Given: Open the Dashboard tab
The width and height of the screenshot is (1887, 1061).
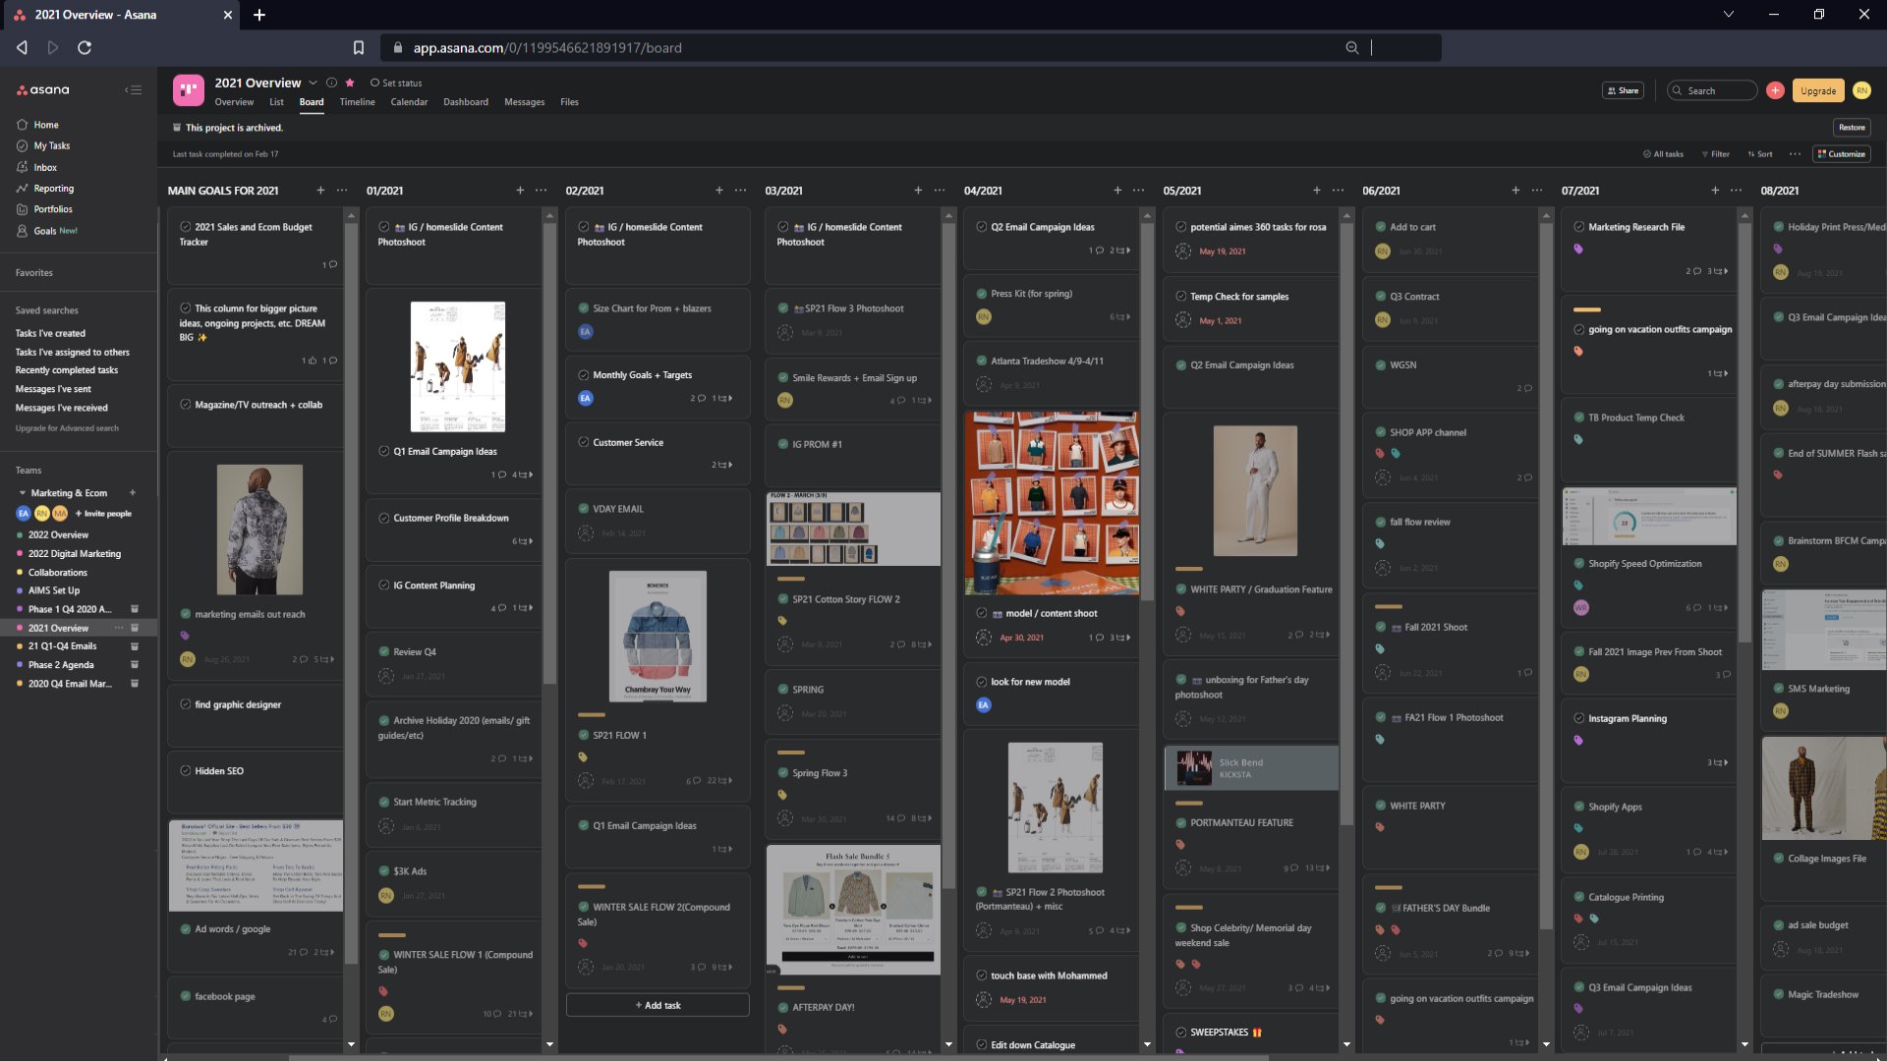Looking at the screenshot, I should click(465, 102).
